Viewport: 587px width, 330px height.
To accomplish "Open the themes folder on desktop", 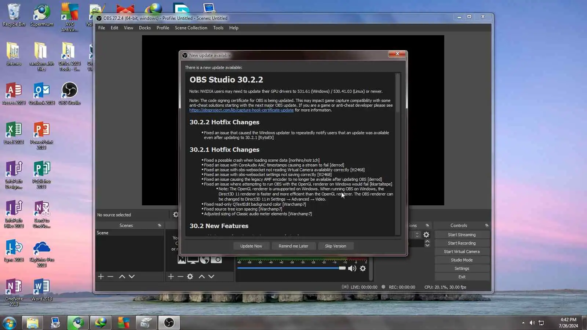I will coord(14,54).
